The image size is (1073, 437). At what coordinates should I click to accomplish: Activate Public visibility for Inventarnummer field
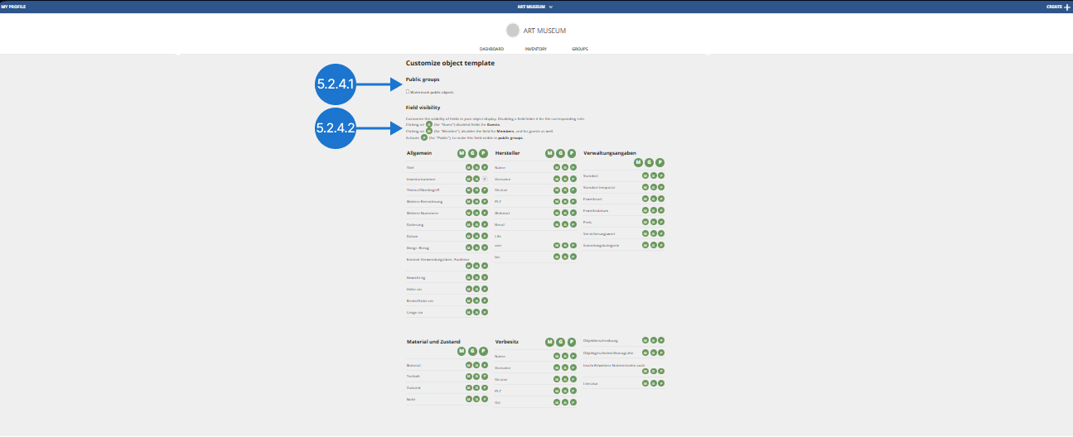point(485,179)
